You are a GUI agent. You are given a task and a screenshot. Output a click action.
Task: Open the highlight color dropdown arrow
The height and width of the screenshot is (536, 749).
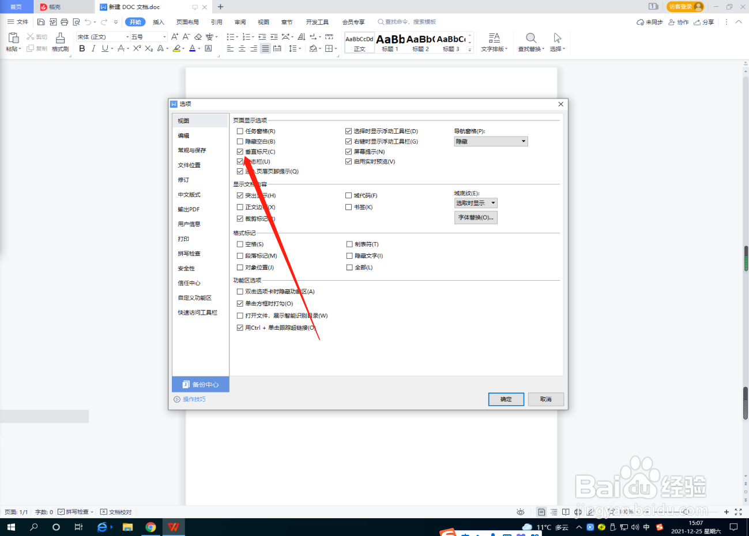pos(184,49)
